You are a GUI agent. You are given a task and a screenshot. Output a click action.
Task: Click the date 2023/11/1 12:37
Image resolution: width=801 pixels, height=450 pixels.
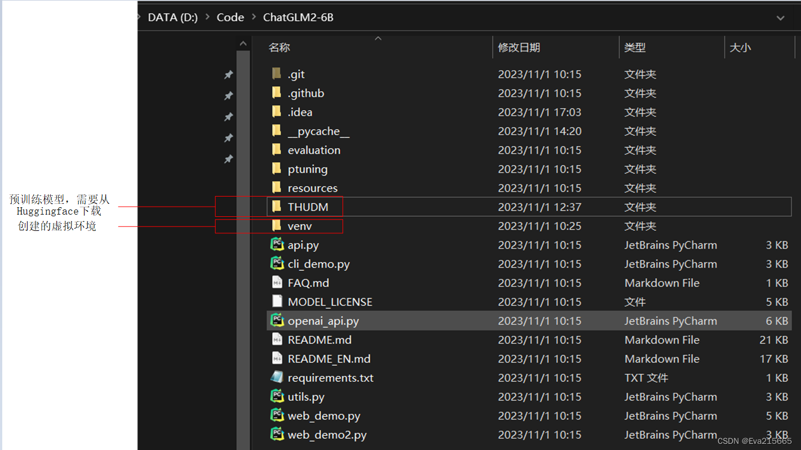click(x=540, y=207)
